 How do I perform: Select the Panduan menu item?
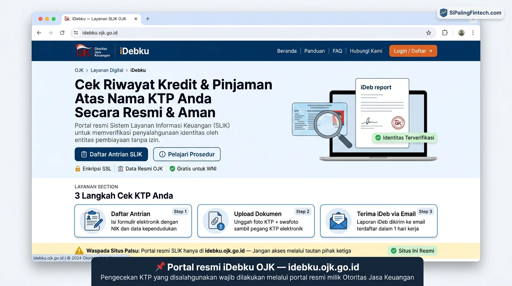pos(314,51)
